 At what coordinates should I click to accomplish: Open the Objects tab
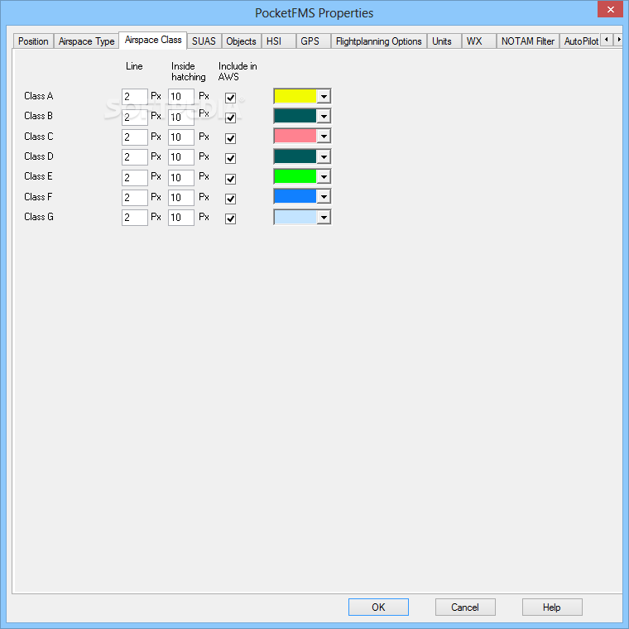(x=241, y=41)
